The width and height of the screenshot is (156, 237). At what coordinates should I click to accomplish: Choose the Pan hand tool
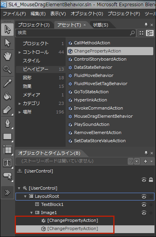tap(7, 56)
